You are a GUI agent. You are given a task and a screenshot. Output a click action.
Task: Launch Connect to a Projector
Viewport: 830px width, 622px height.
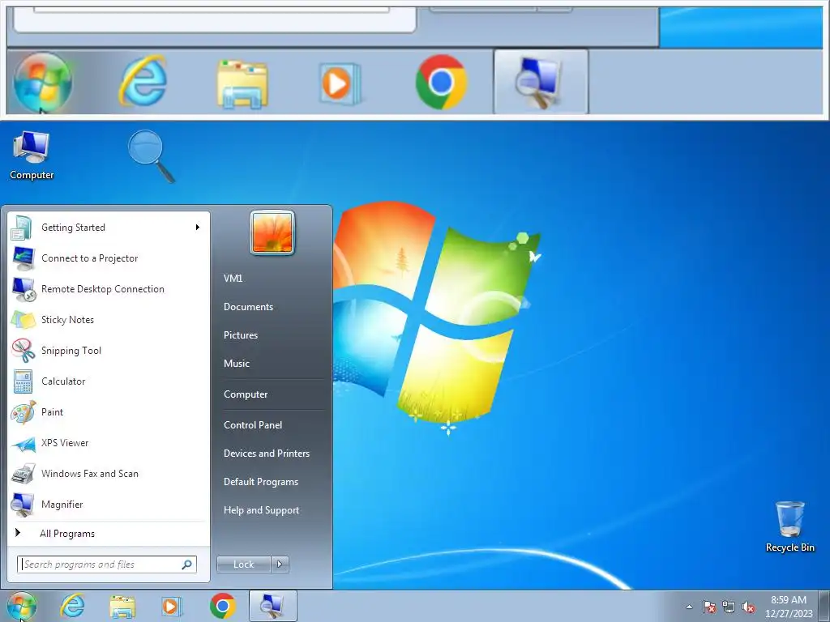coord(109,258)
